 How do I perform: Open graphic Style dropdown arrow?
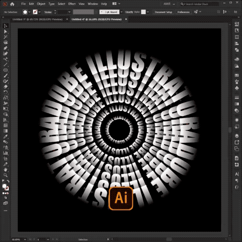148,12
